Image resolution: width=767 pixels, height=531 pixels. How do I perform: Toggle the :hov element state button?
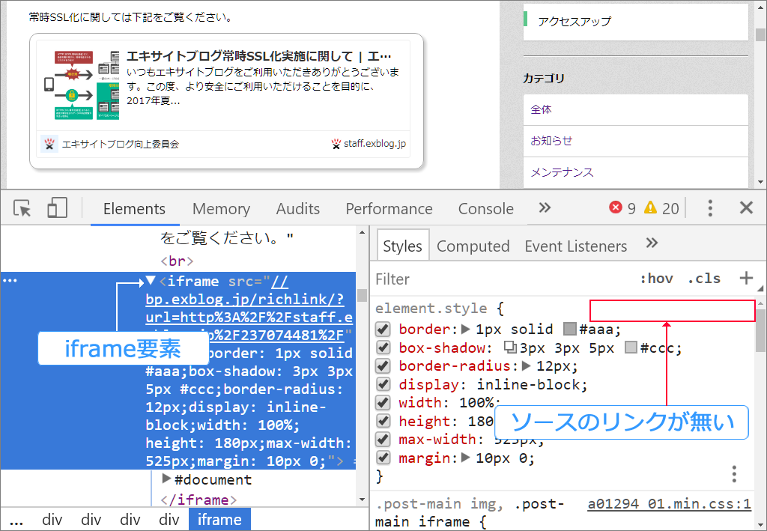(x=656, y=279)
